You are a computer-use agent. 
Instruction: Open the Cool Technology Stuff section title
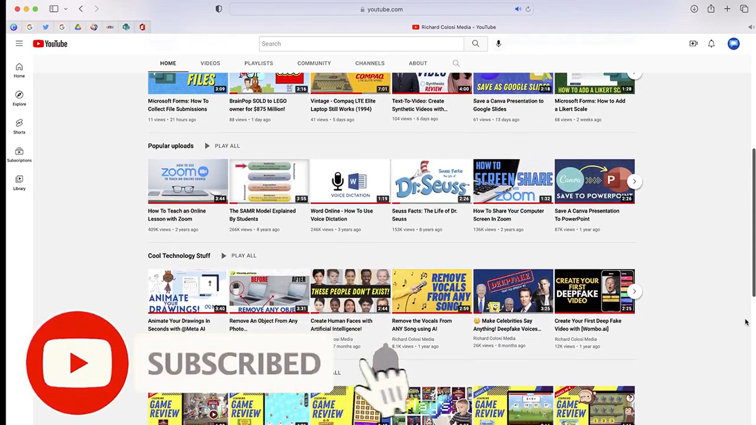point(179,256)
